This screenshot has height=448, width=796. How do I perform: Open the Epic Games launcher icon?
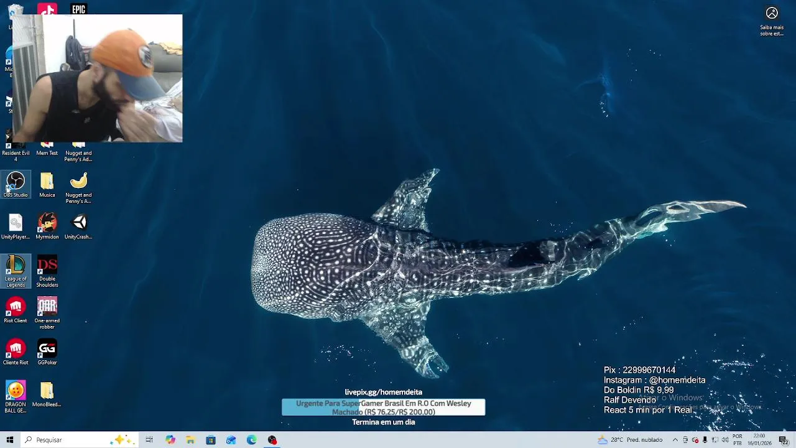click(78, 9)
